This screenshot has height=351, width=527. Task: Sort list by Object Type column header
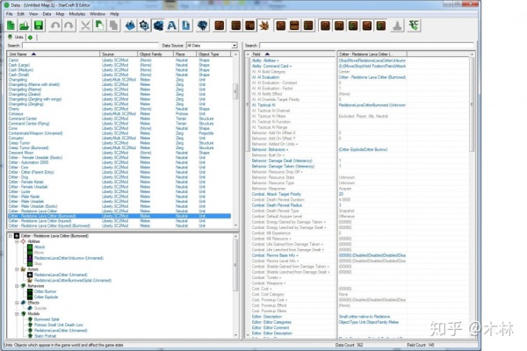pyautogui.click(x=213, y=54)
